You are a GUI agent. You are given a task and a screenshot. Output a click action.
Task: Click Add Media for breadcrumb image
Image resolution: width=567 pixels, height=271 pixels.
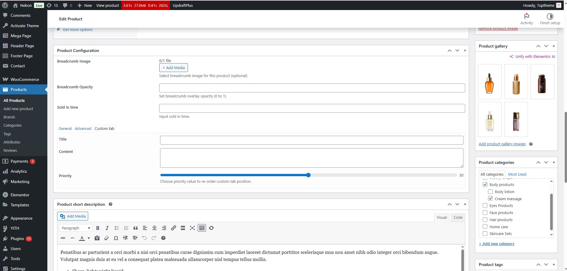click(x=173, y=68)
